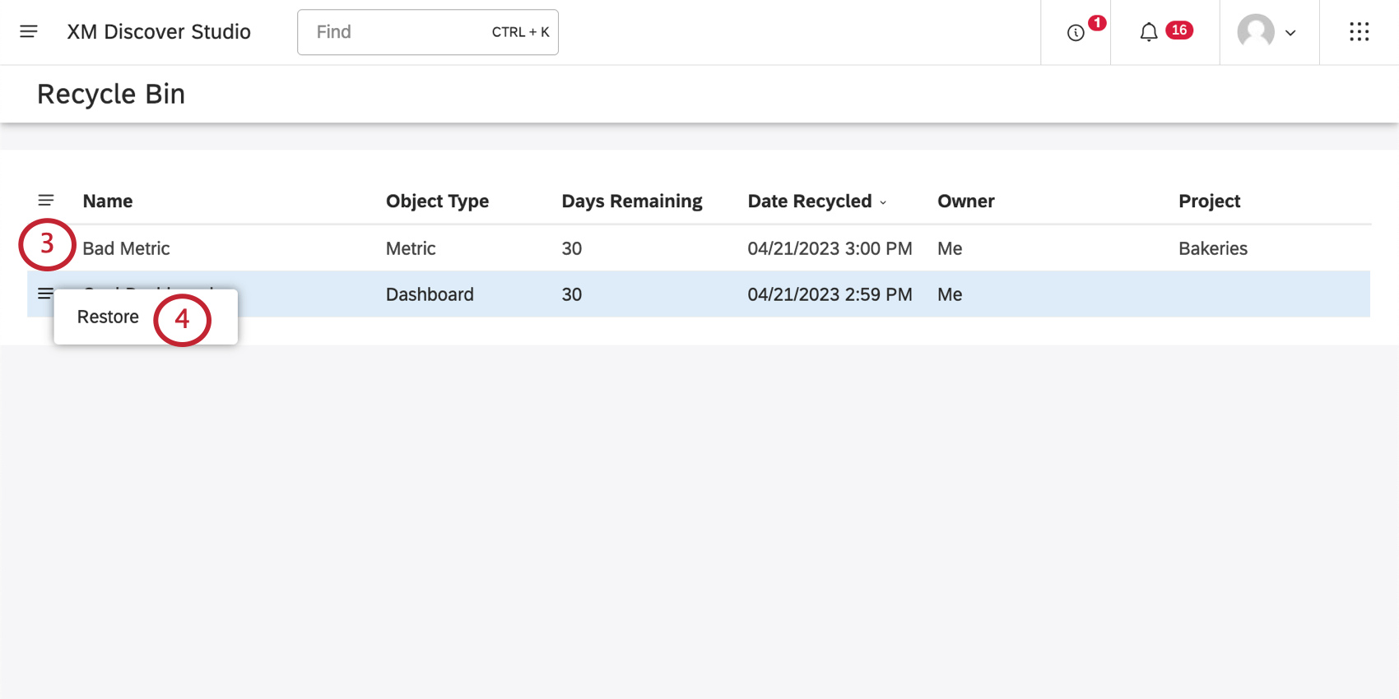Sort by the Days Remaining column header
This screenshot has height=699, width=1399.
click(632, 201)
